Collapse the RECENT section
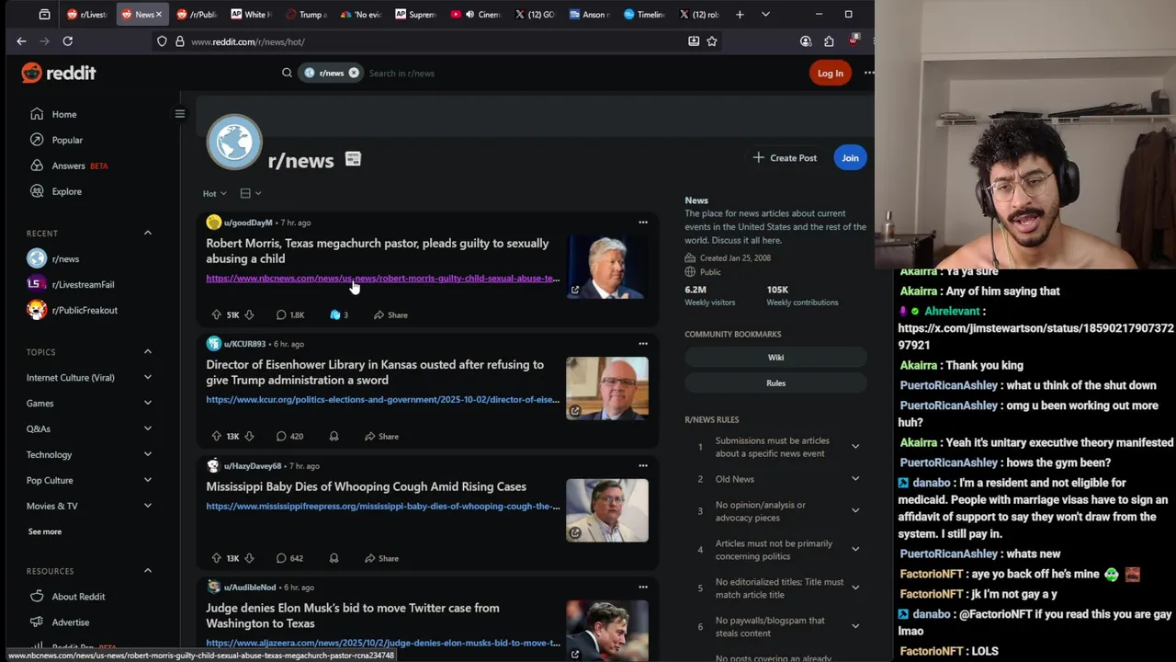This screenshot has height=662, width=1176. point(148,234)
